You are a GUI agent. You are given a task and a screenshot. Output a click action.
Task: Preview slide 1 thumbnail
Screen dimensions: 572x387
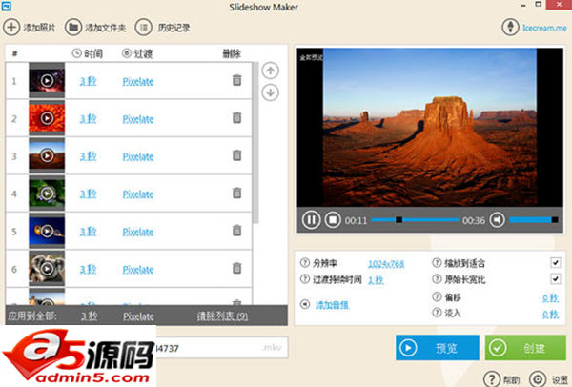[x=47, y=80]
